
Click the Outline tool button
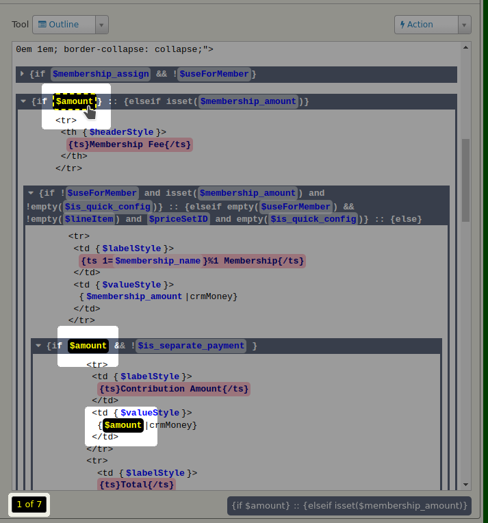click(x=63, y=25)
